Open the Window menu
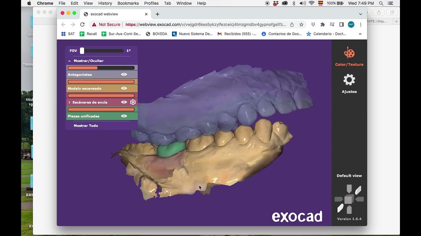421x236 pixels. (x=184, y=3)
